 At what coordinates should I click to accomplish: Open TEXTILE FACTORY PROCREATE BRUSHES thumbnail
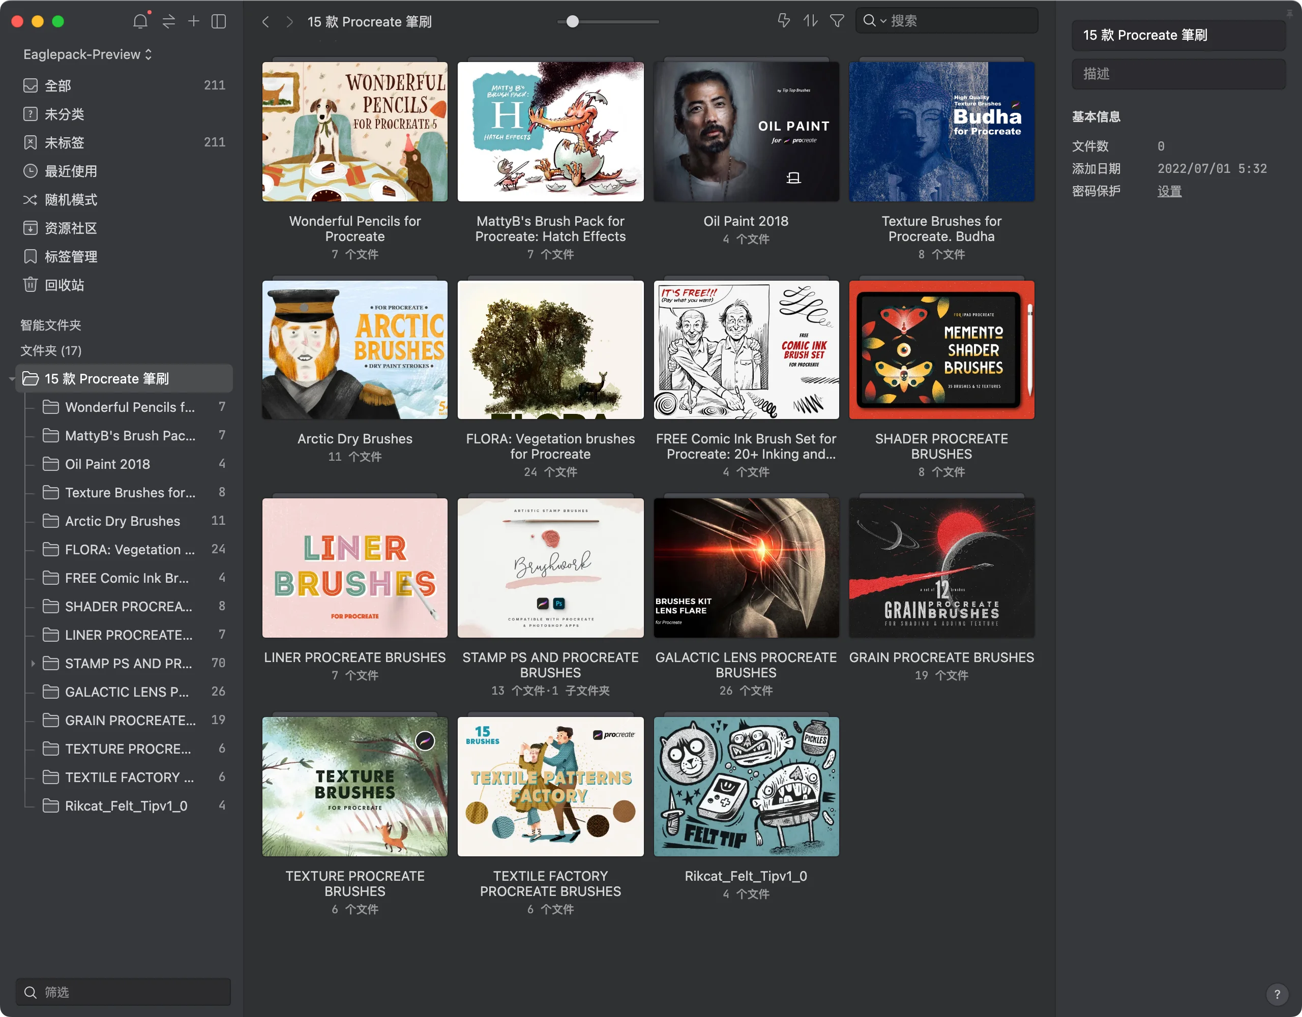pos(550,787)
